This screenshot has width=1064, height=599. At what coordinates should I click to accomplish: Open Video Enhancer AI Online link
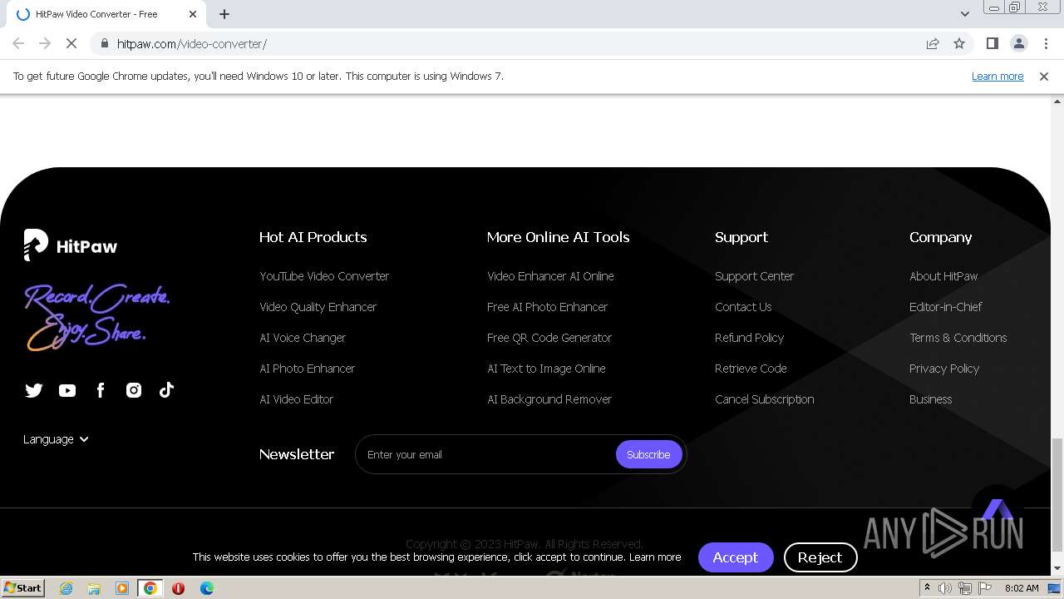550,276
